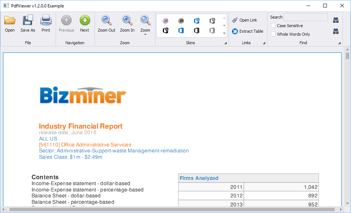
Task: Click the horizontal scrollbar left arrow
Action: (x=3, y=209)
